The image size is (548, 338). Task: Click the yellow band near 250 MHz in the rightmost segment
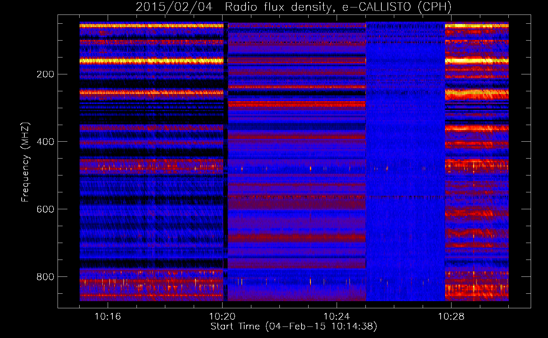coord(477,93)
